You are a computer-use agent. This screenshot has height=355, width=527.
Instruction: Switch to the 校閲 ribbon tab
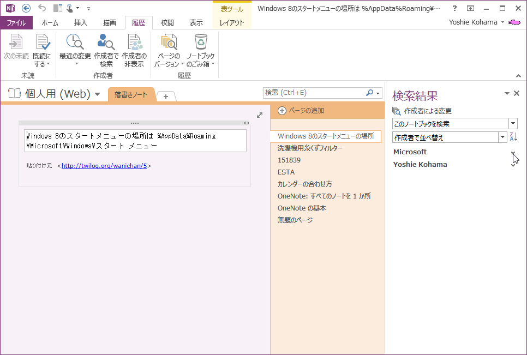coord(167,22)
